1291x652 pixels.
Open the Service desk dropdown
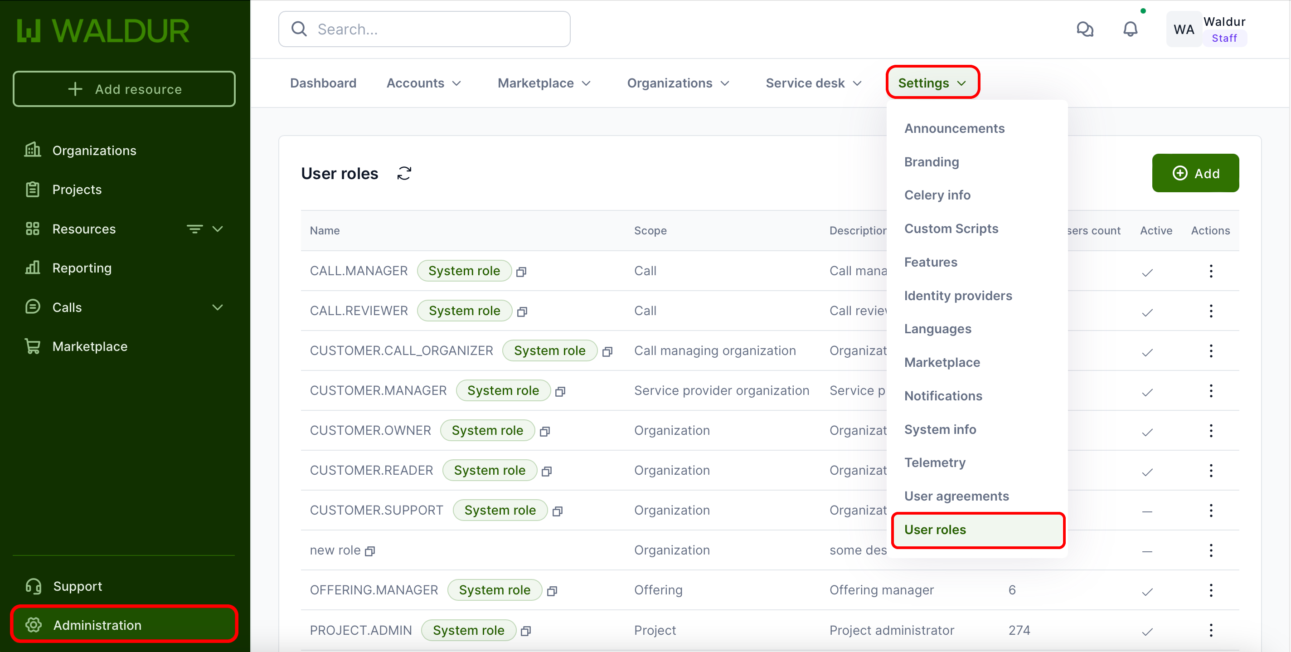point(813,83)
